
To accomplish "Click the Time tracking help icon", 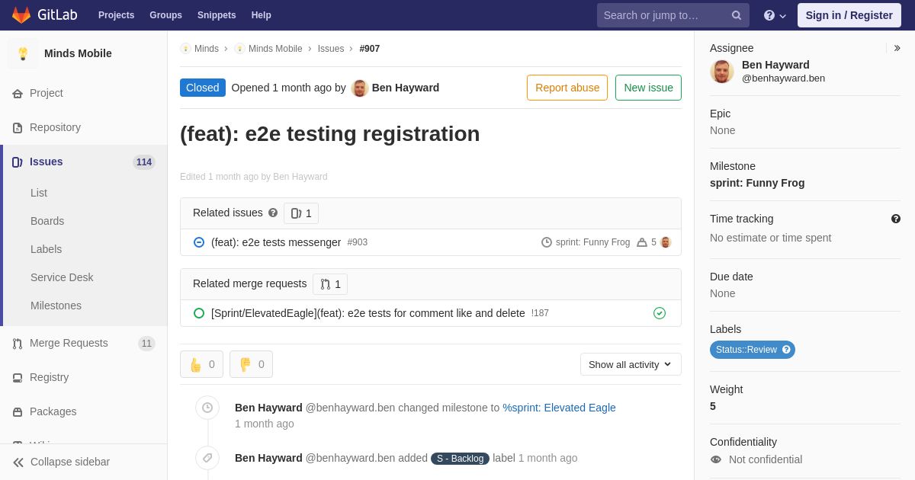I will (896, 219).
